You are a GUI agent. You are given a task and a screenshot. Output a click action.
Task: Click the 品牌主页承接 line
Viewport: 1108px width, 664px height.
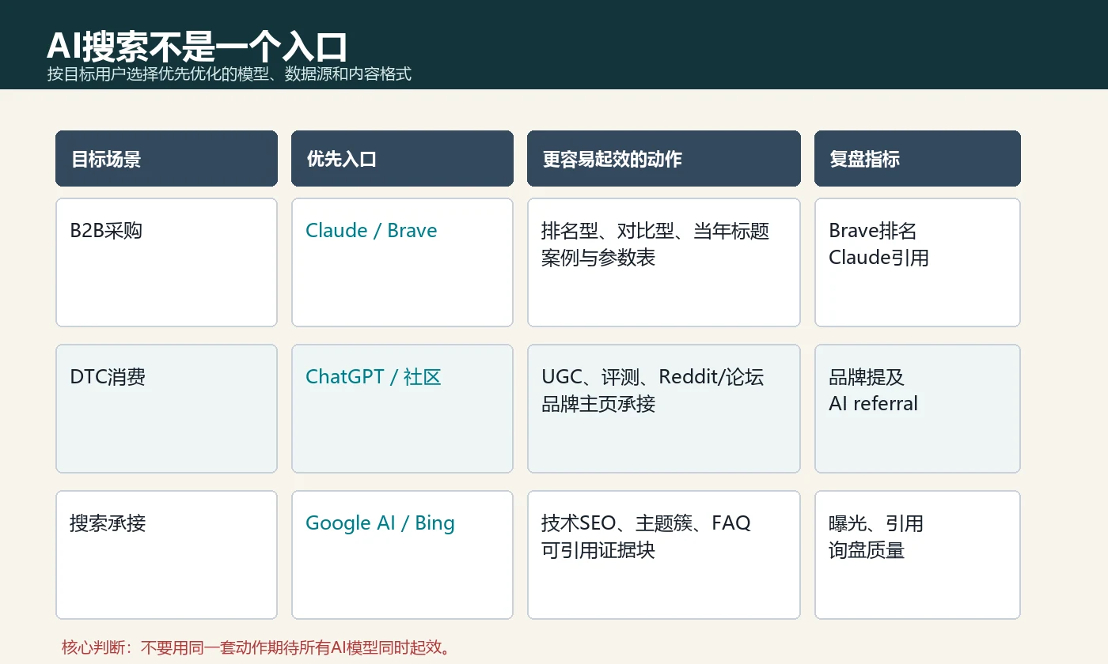point(598,404)
